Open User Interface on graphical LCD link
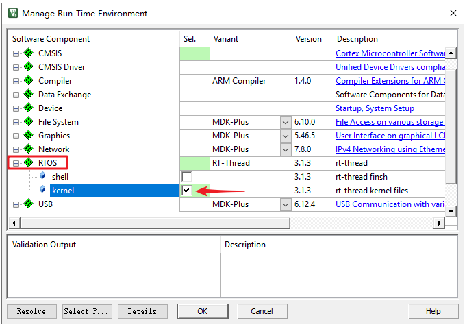Screen dimensions: 467x329 coord(390,136)
